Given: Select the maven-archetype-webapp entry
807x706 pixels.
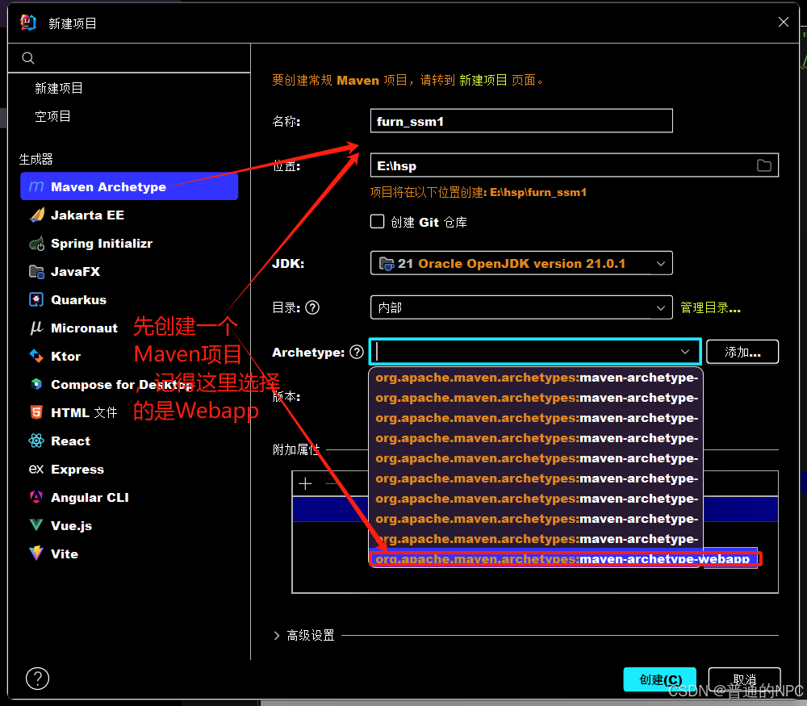Looking at the screenshot, I should coord(563,559).
